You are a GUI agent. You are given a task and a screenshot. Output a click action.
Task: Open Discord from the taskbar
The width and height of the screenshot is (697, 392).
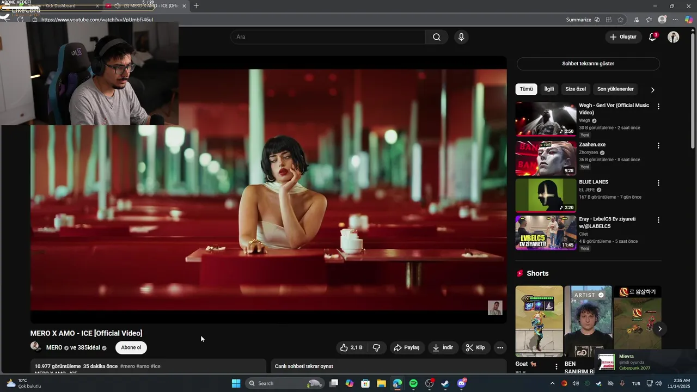tap(462, 383)
